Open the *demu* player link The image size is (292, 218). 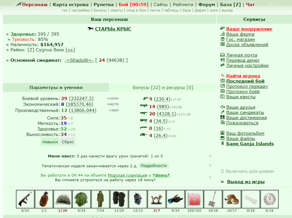pyautogui.click(x=161, y=175)
